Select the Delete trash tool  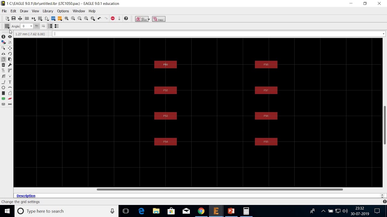tap(3, 65)
